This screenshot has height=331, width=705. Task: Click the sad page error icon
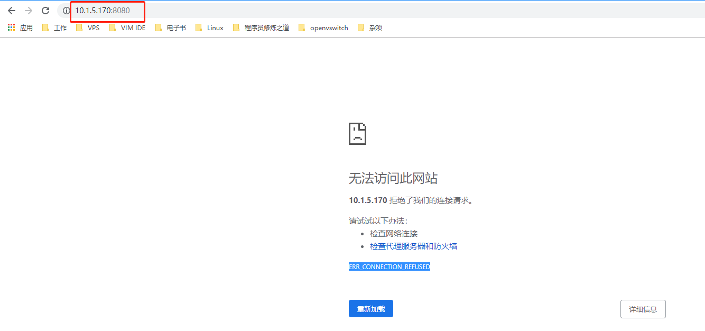(x=357, y=134)
